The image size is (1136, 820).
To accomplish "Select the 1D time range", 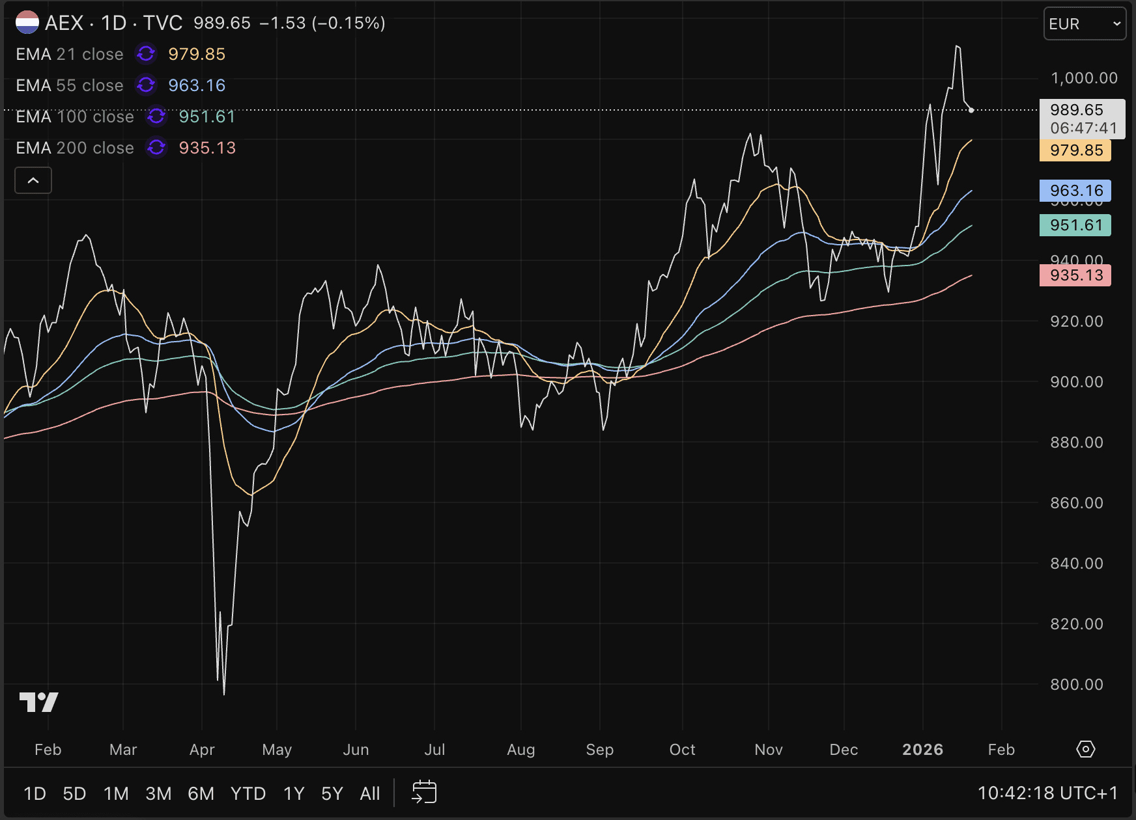I will pyautogui.click(x=35, y=793).
